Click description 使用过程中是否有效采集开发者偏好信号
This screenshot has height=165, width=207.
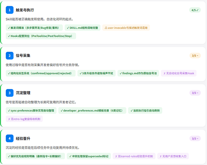(x=42, y=65)
